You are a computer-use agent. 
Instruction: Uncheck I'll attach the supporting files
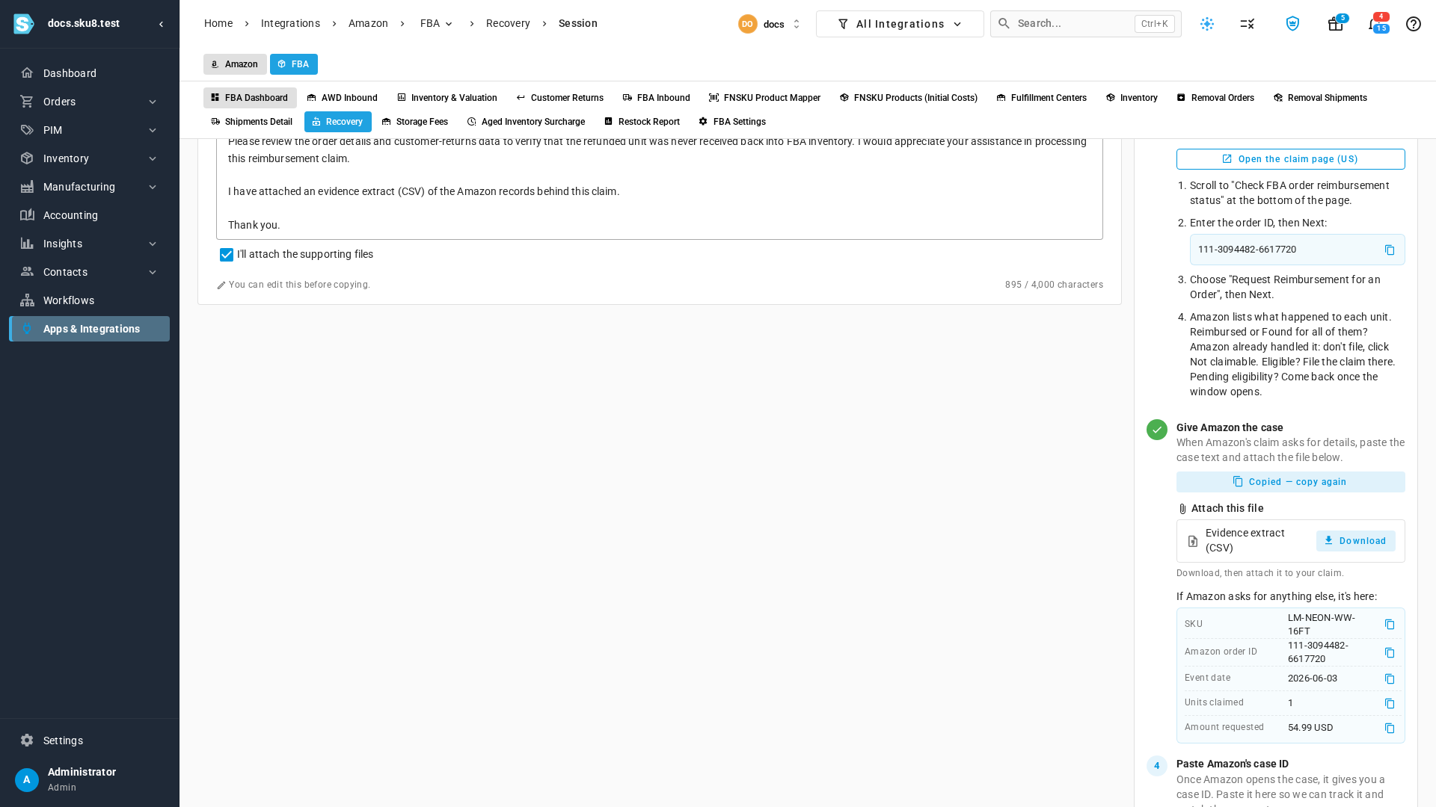[x=227, y=255]
